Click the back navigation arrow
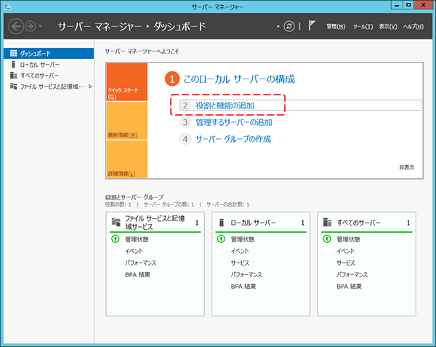 16,26
